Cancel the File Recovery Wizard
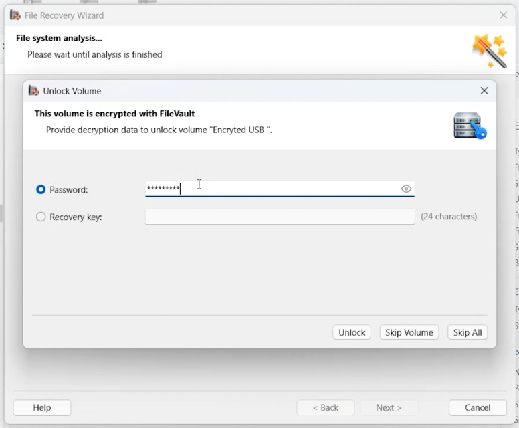Image resolution: width=519 pixels, height=428 pixels. click(478, 407)
